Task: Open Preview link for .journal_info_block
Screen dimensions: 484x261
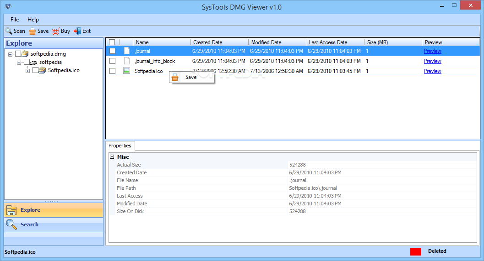Action: (x=432, y=61)
